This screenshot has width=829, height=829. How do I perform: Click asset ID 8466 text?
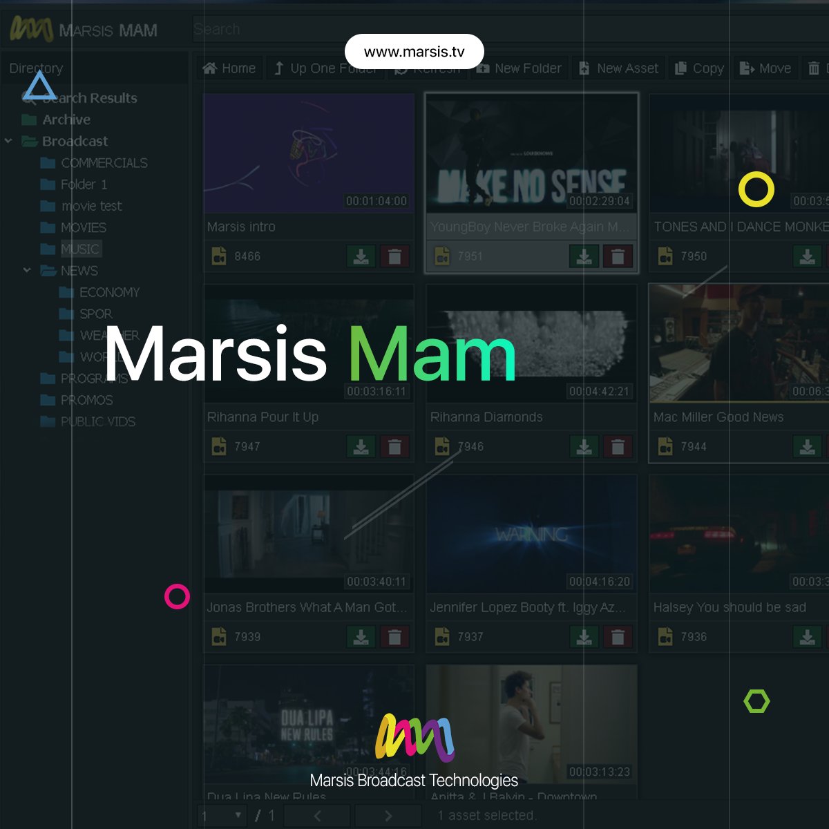click(247, 256)
